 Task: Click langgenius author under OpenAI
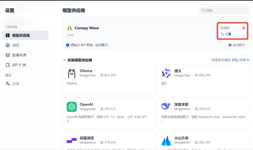coord(87,109)
